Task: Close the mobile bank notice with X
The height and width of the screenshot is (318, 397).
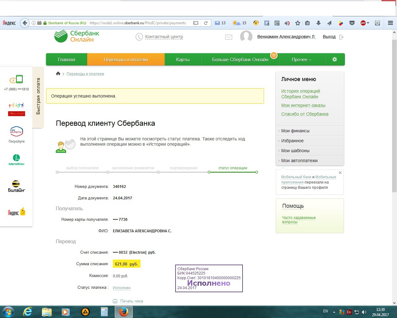Action: [340, 173]
